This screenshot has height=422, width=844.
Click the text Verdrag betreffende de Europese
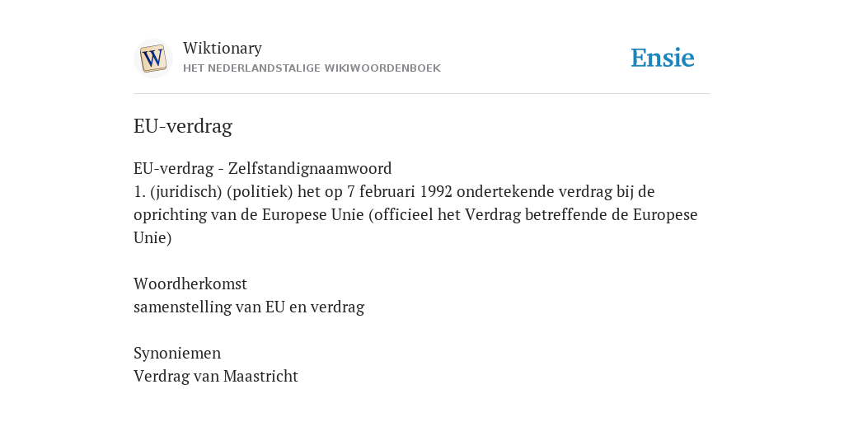581,215
